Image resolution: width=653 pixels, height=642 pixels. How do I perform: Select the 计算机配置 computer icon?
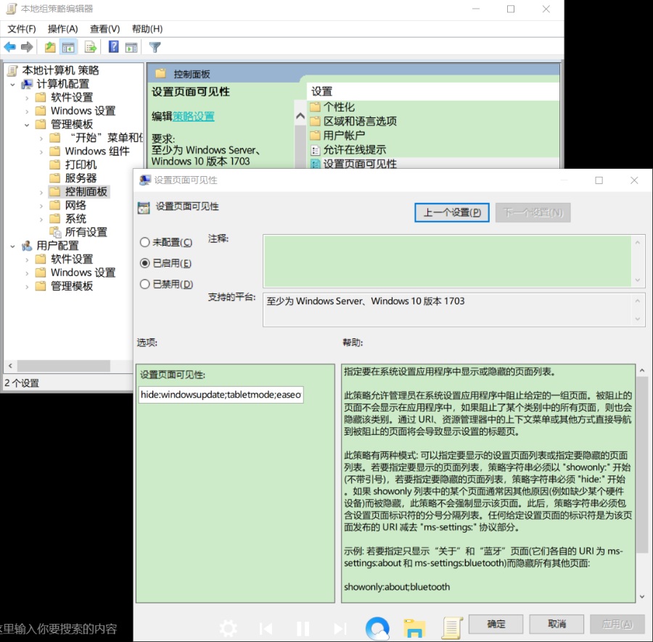(27, 84)
